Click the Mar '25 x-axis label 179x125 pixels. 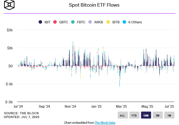121,106
